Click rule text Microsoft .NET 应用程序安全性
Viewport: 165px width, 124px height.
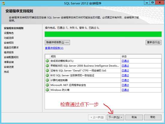(68, 85)
